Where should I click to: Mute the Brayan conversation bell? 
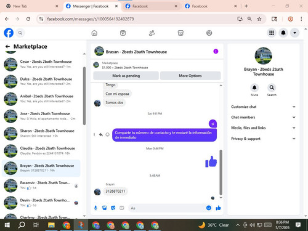254,87
